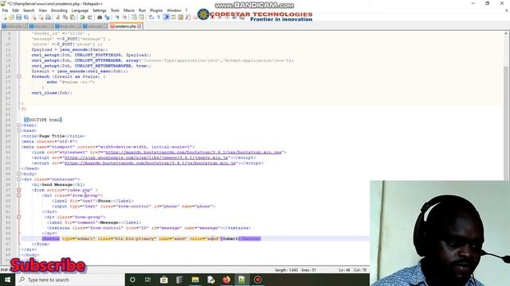The height and width of the screenshot is (286, 510).
Task: Toggle Show all characters icon
Action: coord(159,17)
